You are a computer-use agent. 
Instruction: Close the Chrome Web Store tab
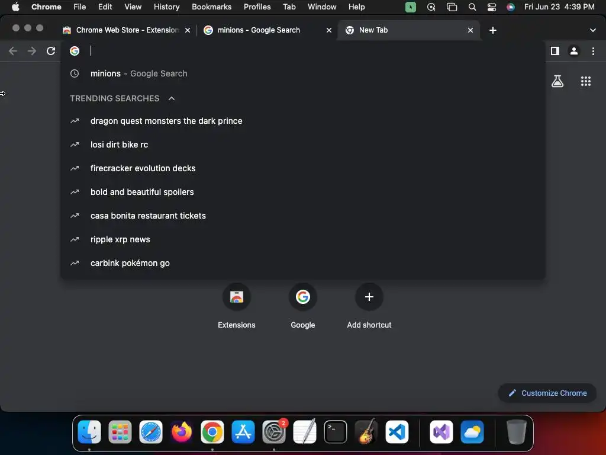click(x=188, y=30)
